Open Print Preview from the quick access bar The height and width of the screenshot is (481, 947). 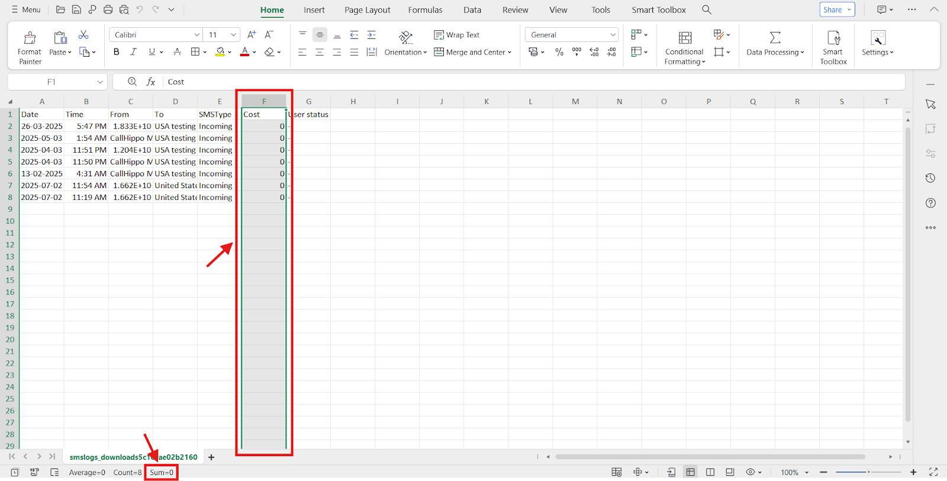[x=124, y=9]
